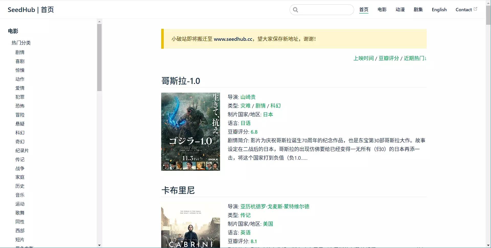The image size is (491, 248).
Task: Select 纪录片 category in sidebar
Action: click(22, 151)
